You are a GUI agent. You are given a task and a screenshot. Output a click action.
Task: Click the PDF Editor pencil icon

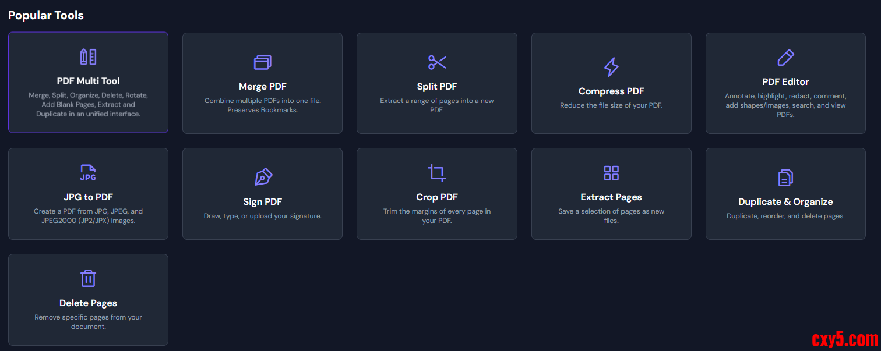click(x=785, y=58)
